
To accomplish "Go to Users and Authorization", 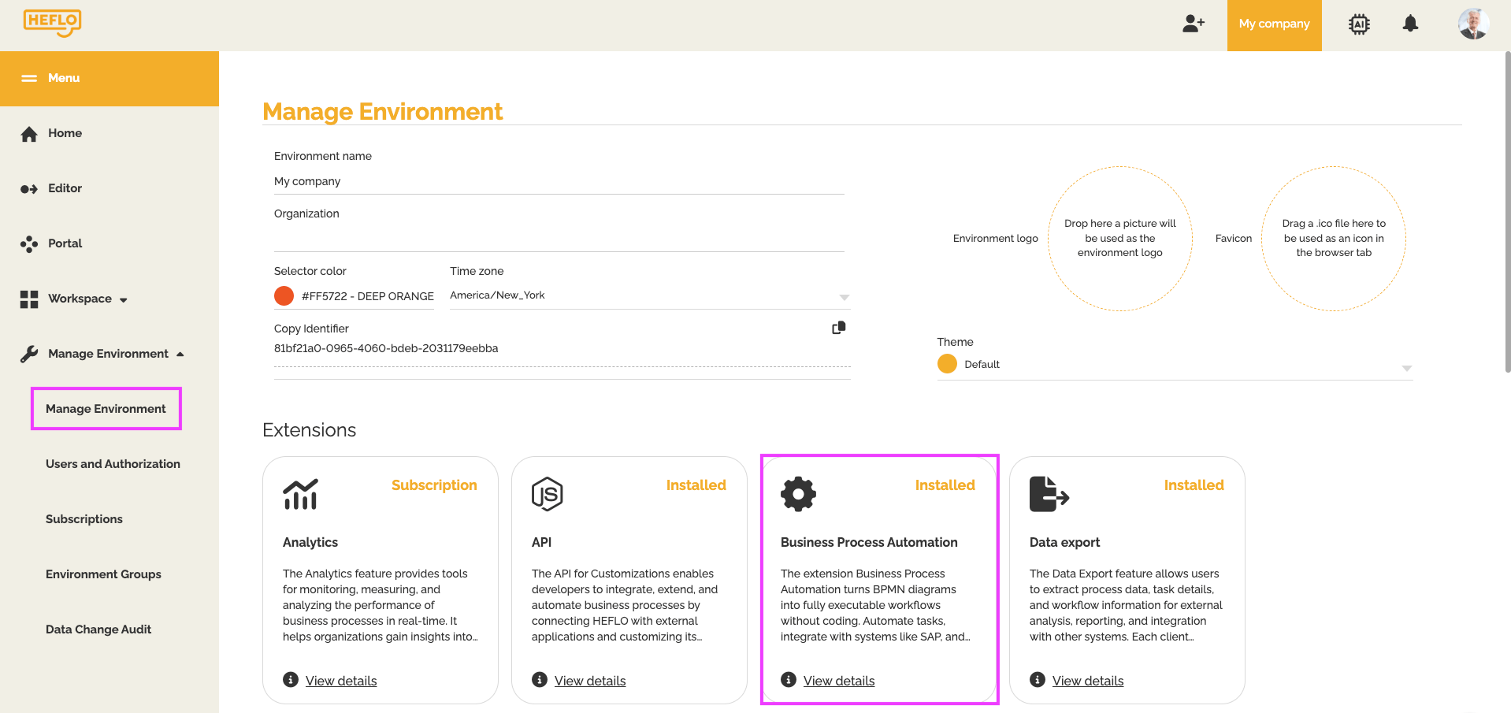I will [113, 464].
